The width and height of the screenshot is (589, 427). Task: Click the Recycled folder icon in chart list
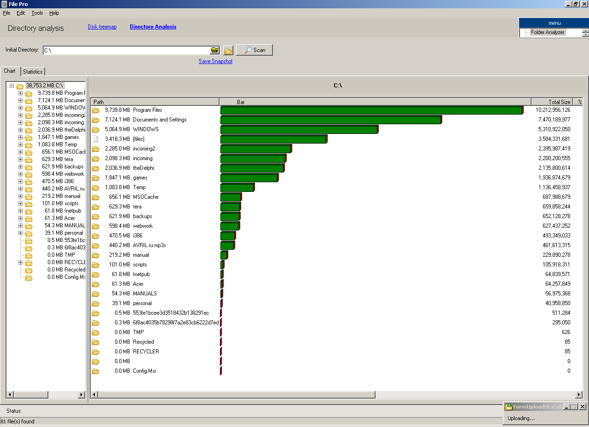coord(96,342)
